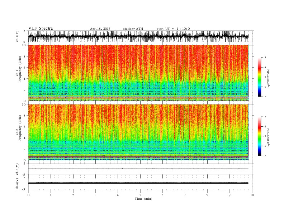Click the thick ch.4 voltage waveform trace
Screen dimensions: 284x219
tap(138, 183)
